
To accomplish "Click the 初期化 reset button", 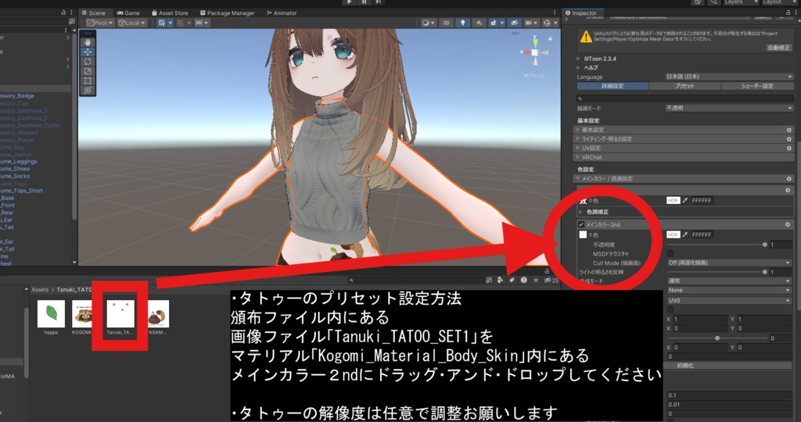I will point(685,366).
